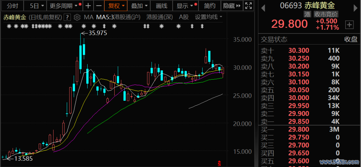
Task: Go to next stock arrow
Action: click(356, 8)
